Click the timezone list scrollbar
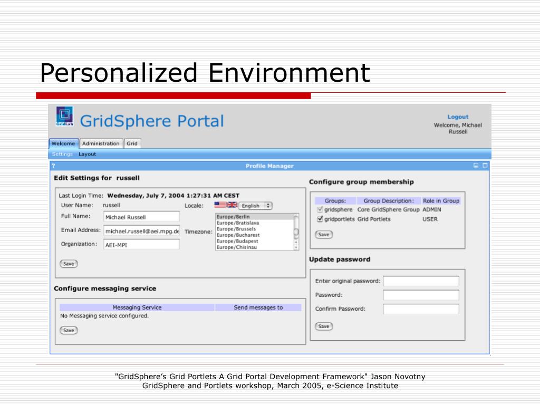The width and height of the screenshot is (540, 405). 296,232
